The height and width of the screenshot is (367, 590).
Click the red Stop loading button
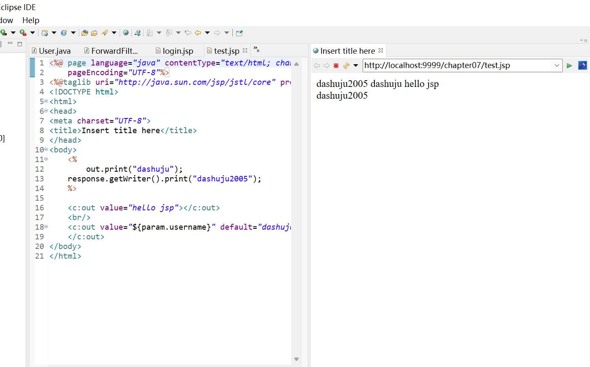[x=336, y=66]
